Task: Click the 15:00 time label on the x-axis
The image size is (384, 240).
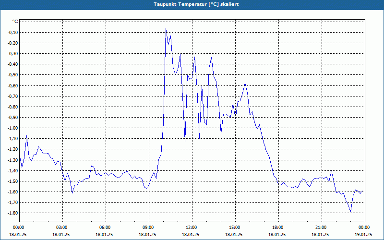Action: (x=235, y=228)
